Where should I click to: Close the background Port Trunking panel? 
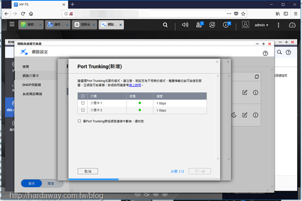(x=228, y=61)
